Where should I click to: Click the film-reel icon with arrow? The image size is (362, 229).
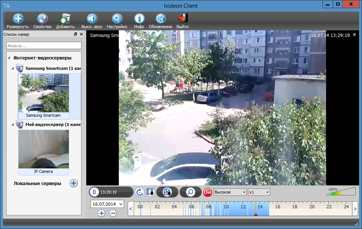click(167, 192)
